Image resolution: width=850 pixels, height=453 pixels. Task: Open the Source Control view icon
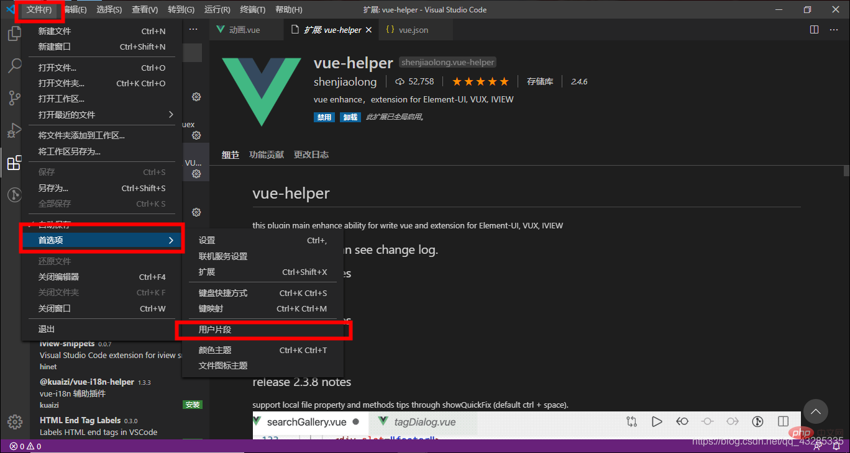pyautogui.click(x=14, y=98)
